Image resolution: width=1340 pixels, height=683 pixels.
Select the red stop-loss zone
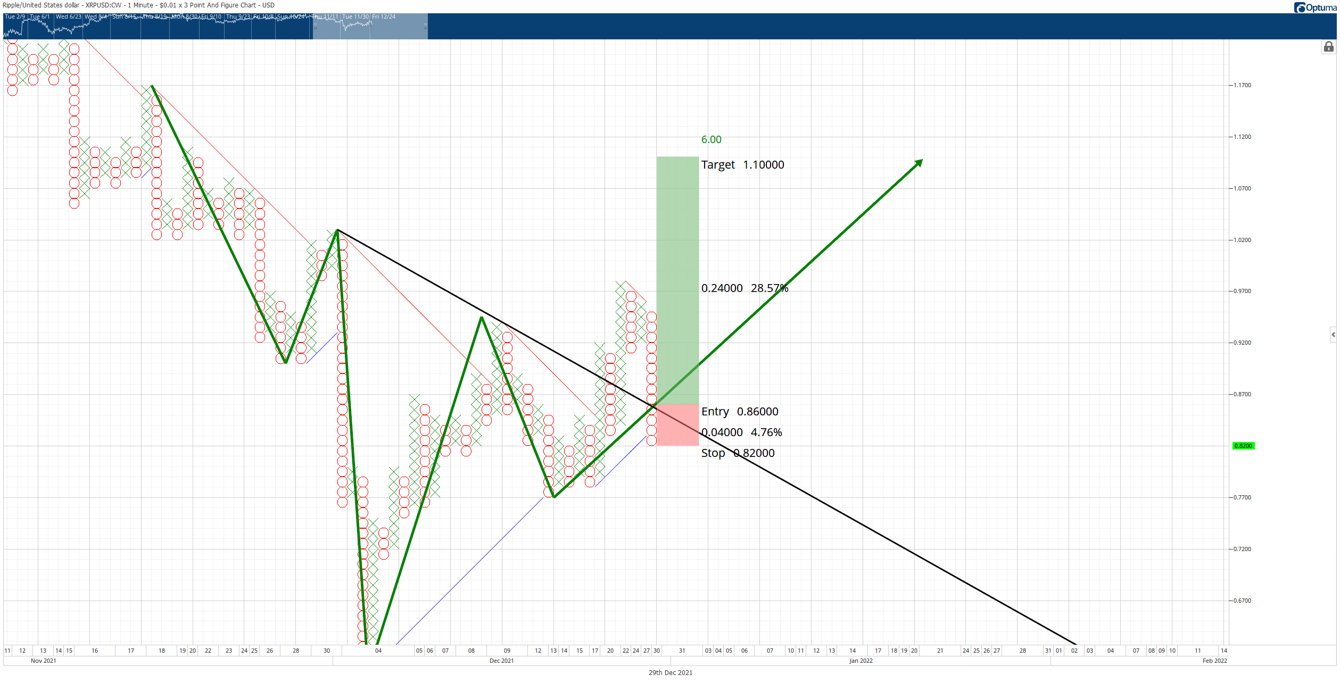pyautogui.click(x=677, y=425)
